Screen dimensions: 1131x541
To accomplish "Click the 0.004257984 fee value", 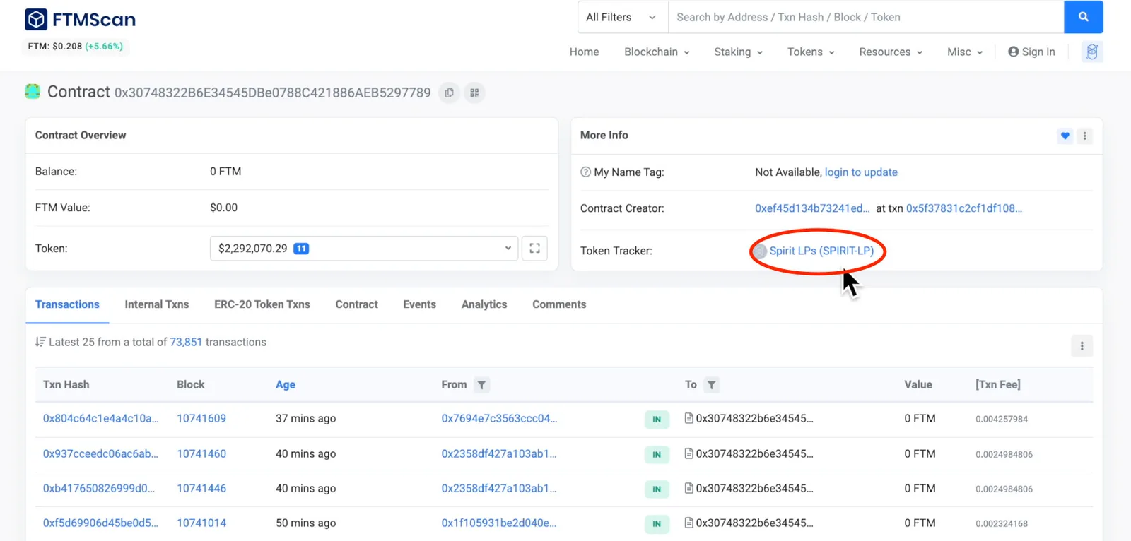I will [x=1002, y=419].
